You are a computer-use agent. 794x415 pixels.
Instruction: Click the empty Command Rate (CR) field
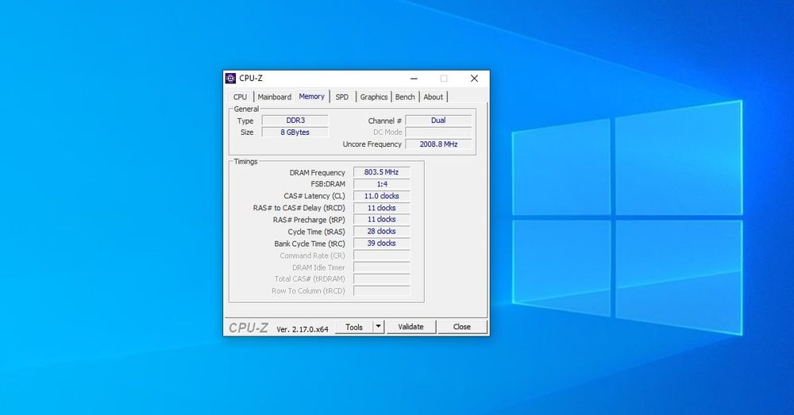point(381,256)
